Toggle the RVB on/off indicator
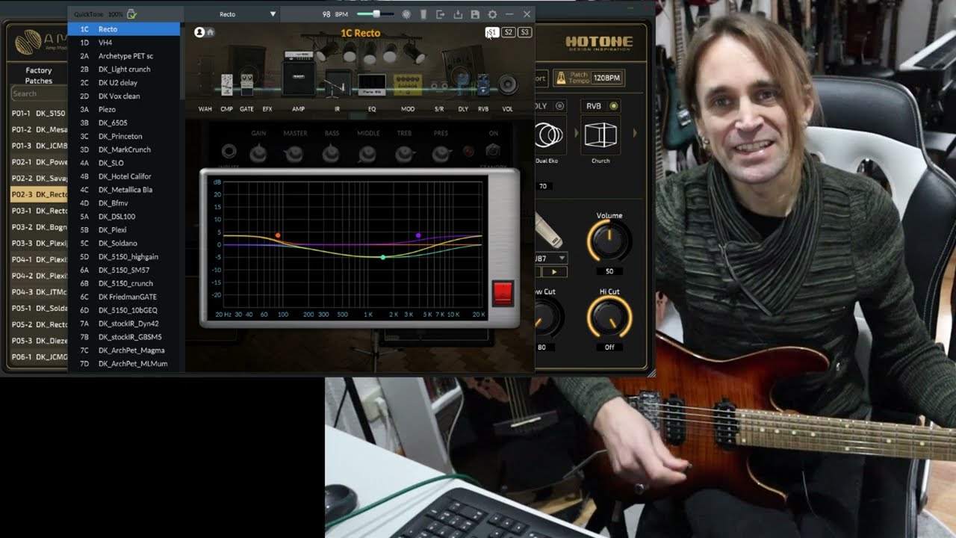Screen dimensions: 956x538 coord(614,106)
